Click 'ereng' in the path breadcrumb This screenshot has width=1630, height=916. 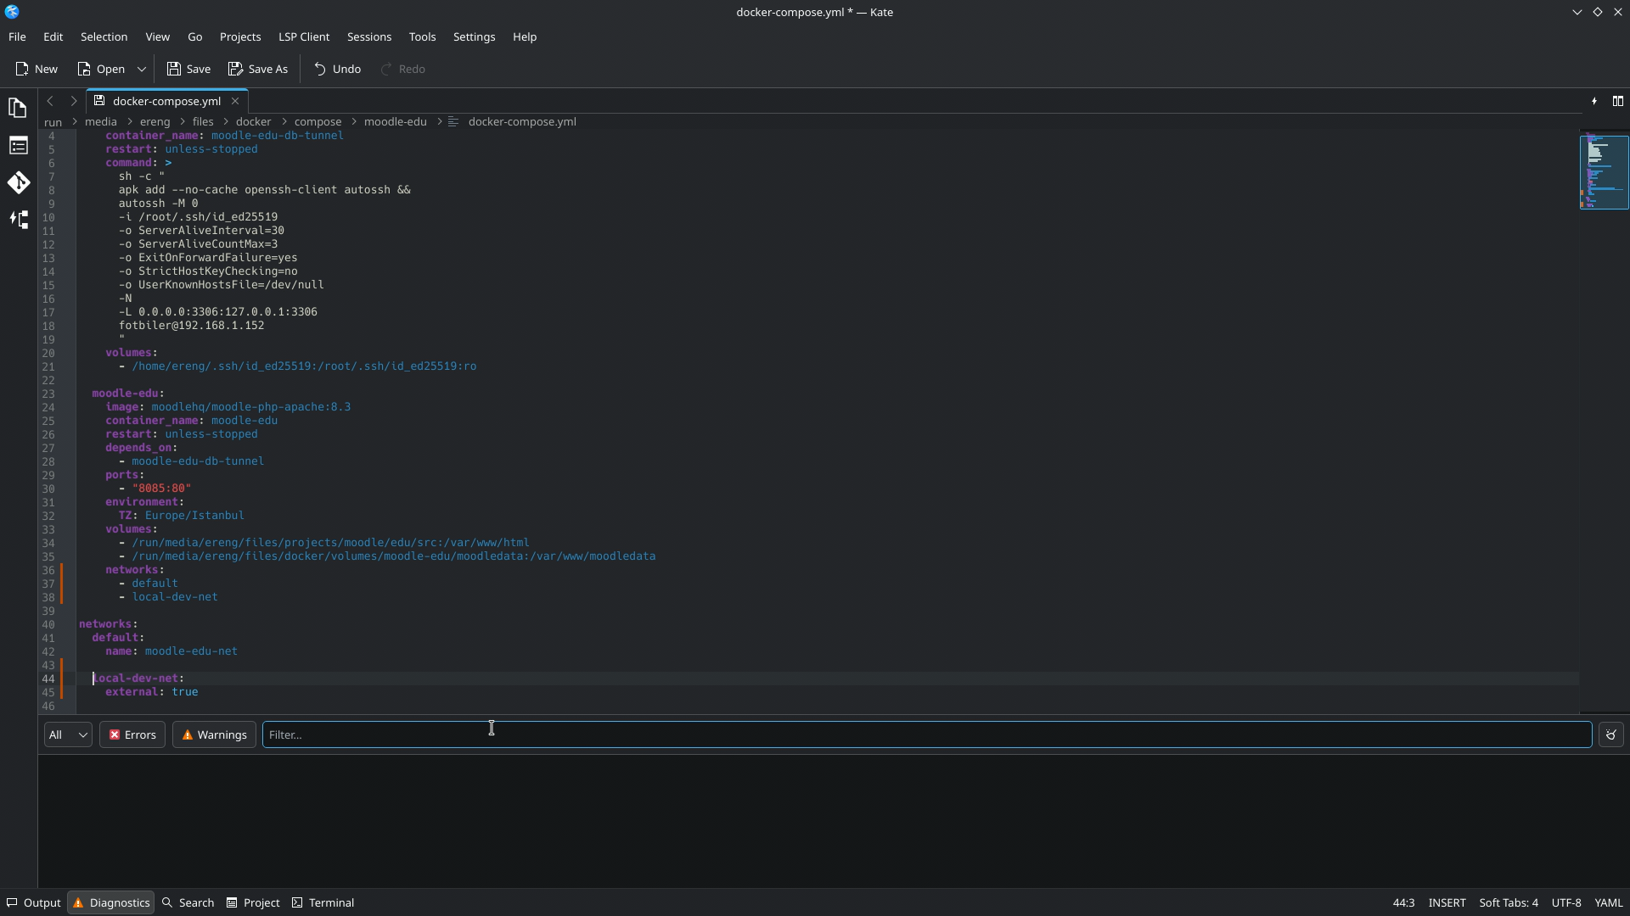point(155,122)
